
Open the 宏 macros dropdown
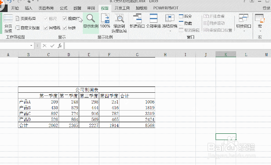(260, 22)
